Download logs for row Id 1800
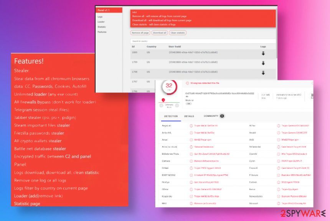This screenshot has height=221, width=330. (263, 53)
